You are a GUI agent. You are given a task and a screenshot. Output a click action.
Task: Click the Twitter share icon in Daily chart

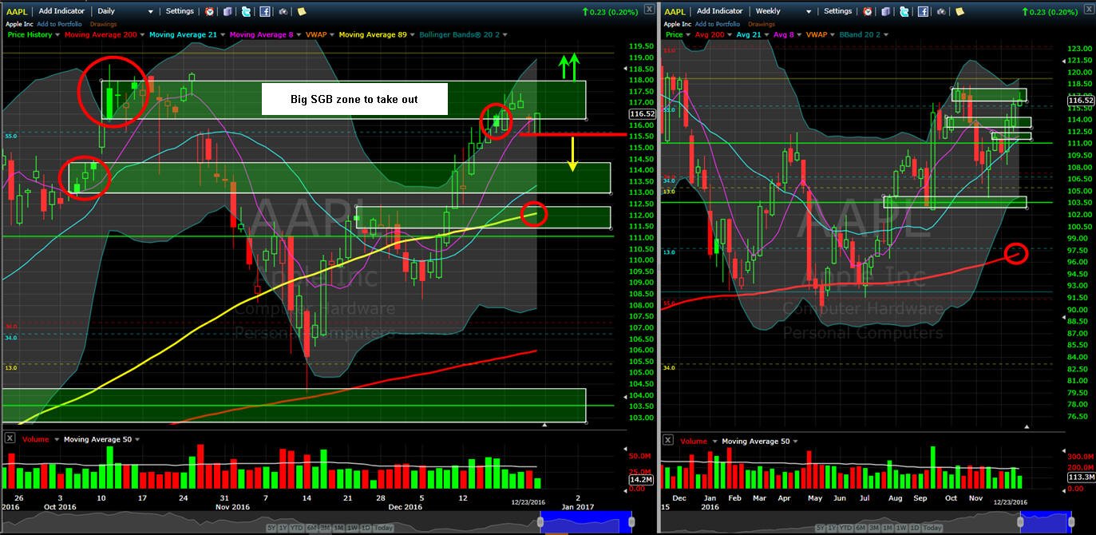[246, 11]
